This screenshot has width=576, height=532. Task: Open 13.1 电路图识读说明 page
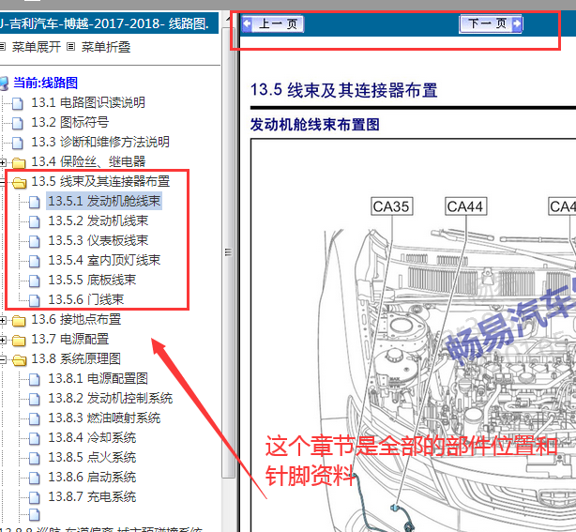point(88,102)
